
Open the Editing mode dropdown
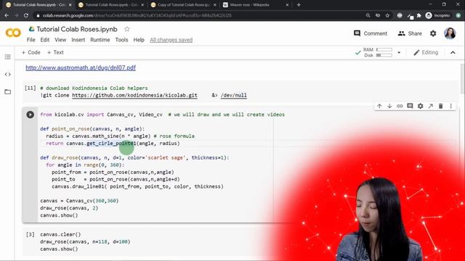click(x=426, y=52)
